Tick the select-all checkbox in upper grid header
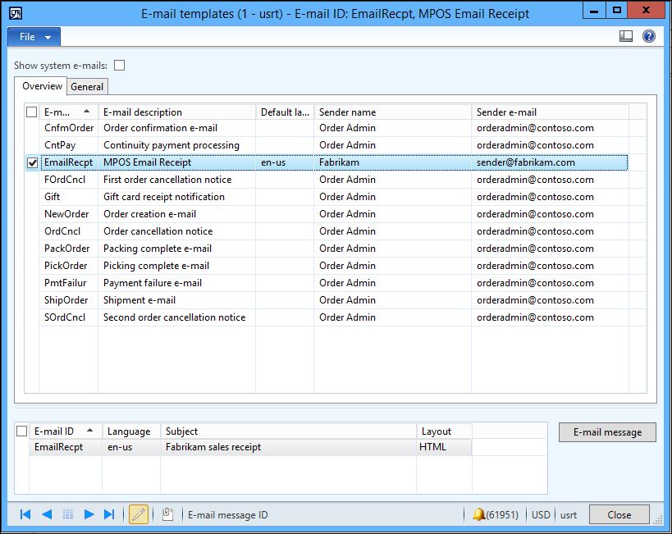This screenshot has width=672, height=534. click(32, 112)
